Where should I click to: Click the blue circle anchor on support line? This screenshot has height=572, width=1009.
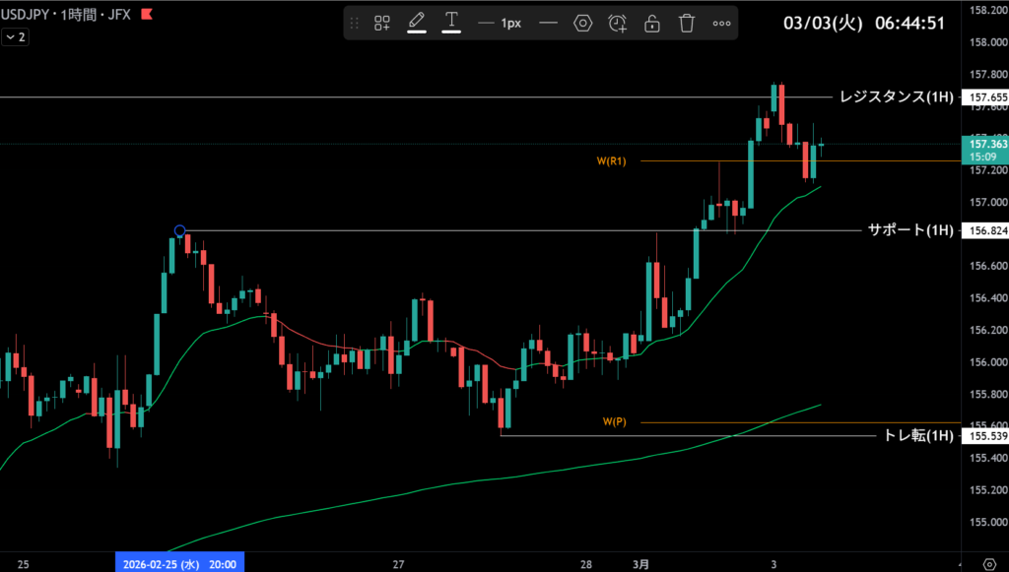[x=179, y=231]
